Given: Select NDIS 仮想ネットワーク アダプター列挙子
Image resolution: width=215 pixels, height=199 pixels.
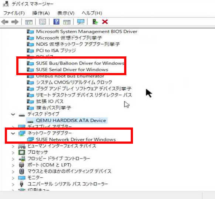Looking at the screenshot, I should click(78, 44).
